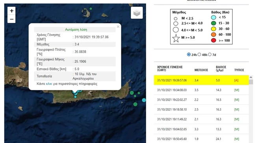Image resolution: width=256 pixels, height=143 pixels.
Task: Click the scroll up arrow of list
Action: [x=251, y=77]
